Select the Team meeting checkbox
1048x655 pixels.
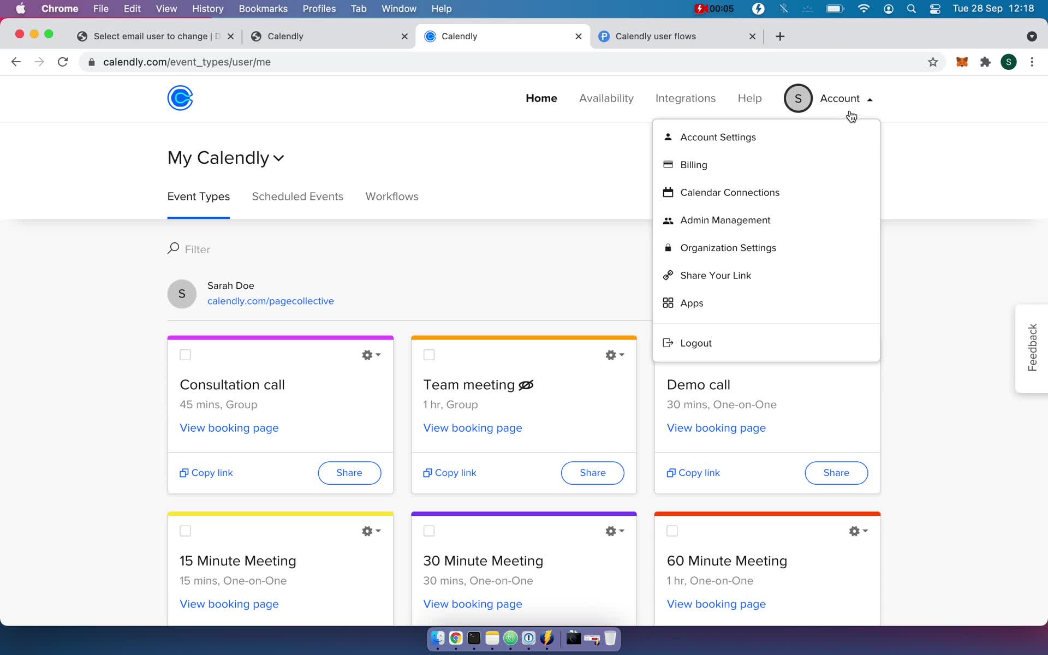tap(429, 355)
